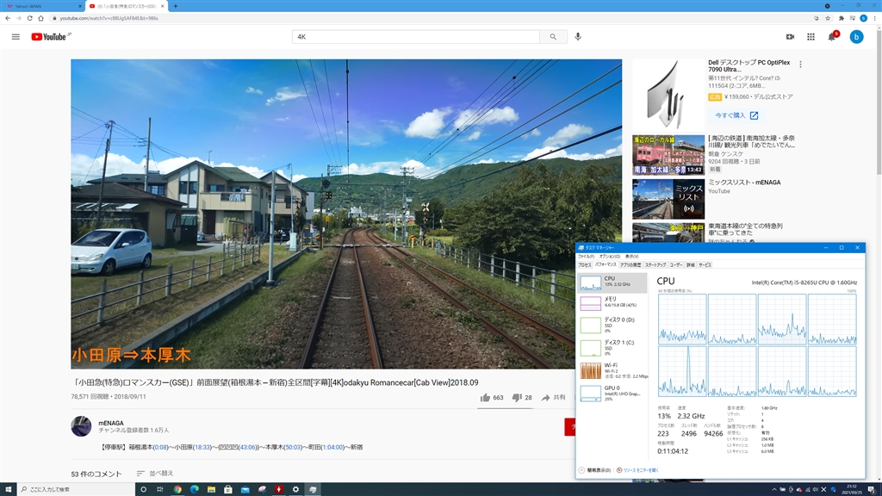
Task: Open a new Chrome tab
Action: click(176, 6)
